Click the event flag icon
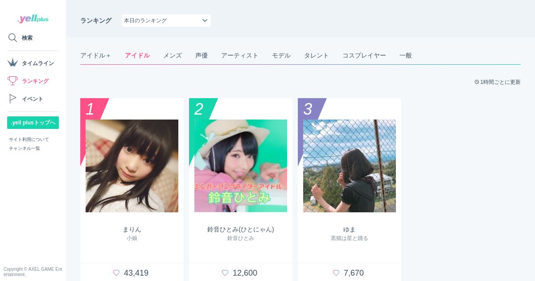The height and width of the screenshot is (281, 535). (12, 99)
